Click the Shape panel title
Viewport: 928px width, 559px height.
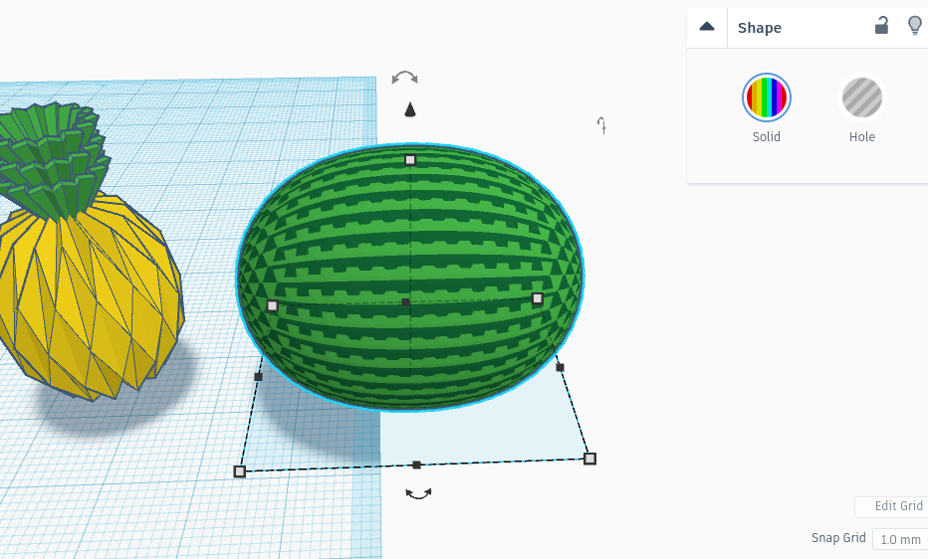point(760,28)
